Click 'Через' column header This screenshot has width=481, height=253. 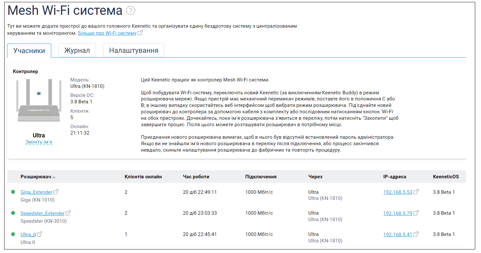pos(315,177)
